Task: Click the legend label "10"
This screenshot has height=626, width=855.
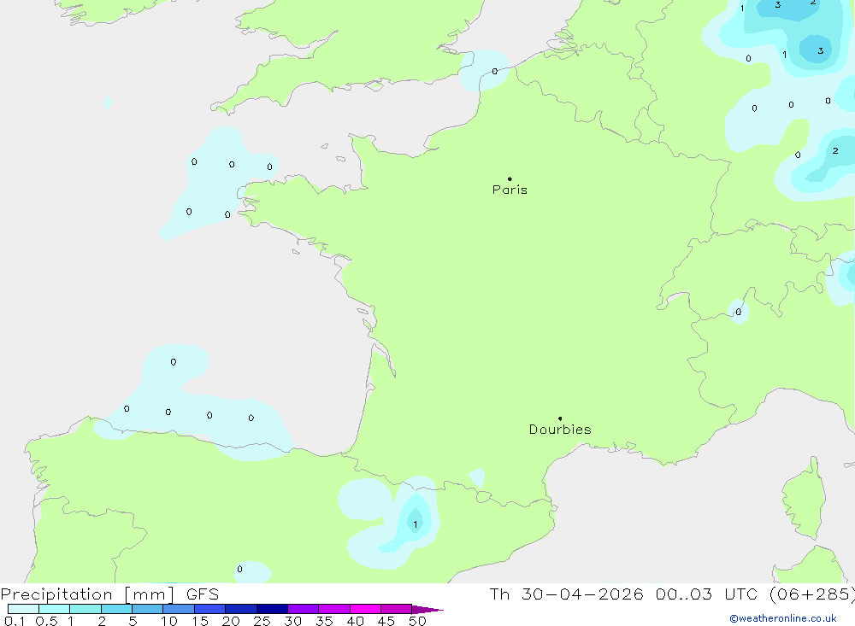Action: point(169,621)
